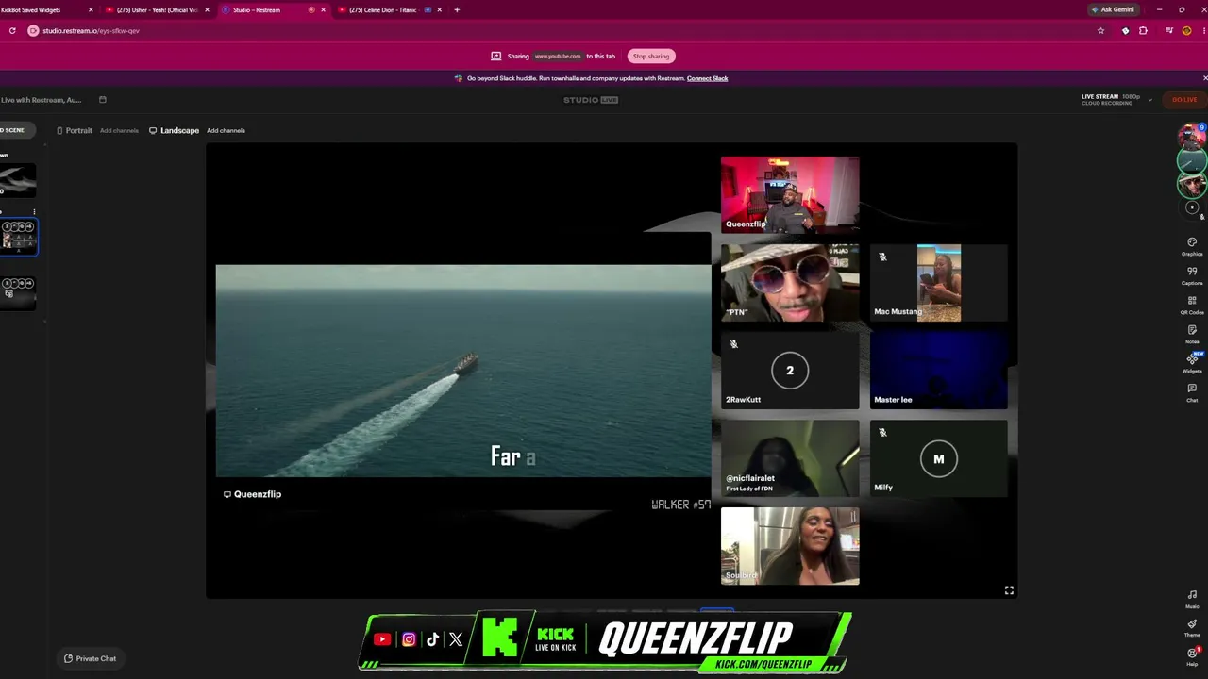1208x679 pixels.
Task: Select the host avatar with notification badge
Action: tap(1192, 137)
